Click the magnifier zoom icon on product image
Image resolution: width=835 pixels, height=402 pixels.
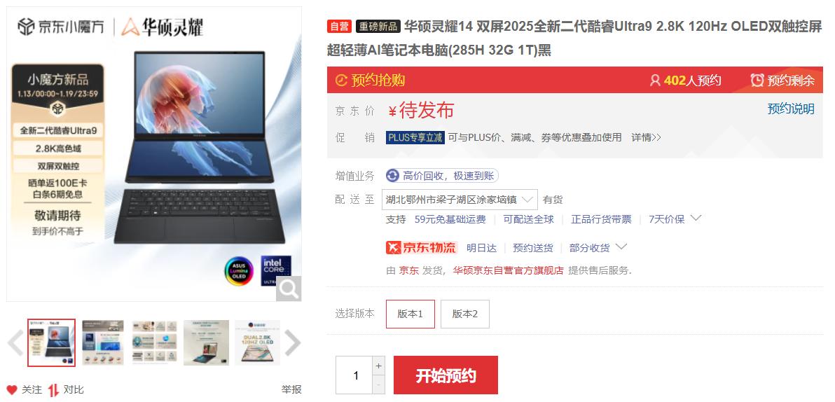(x=289, y=289)
